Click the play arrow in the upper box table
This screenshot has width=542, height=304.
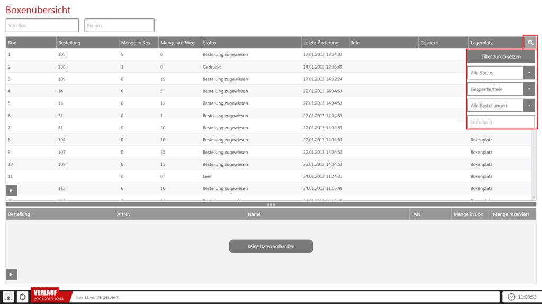(x=12, y=189)
